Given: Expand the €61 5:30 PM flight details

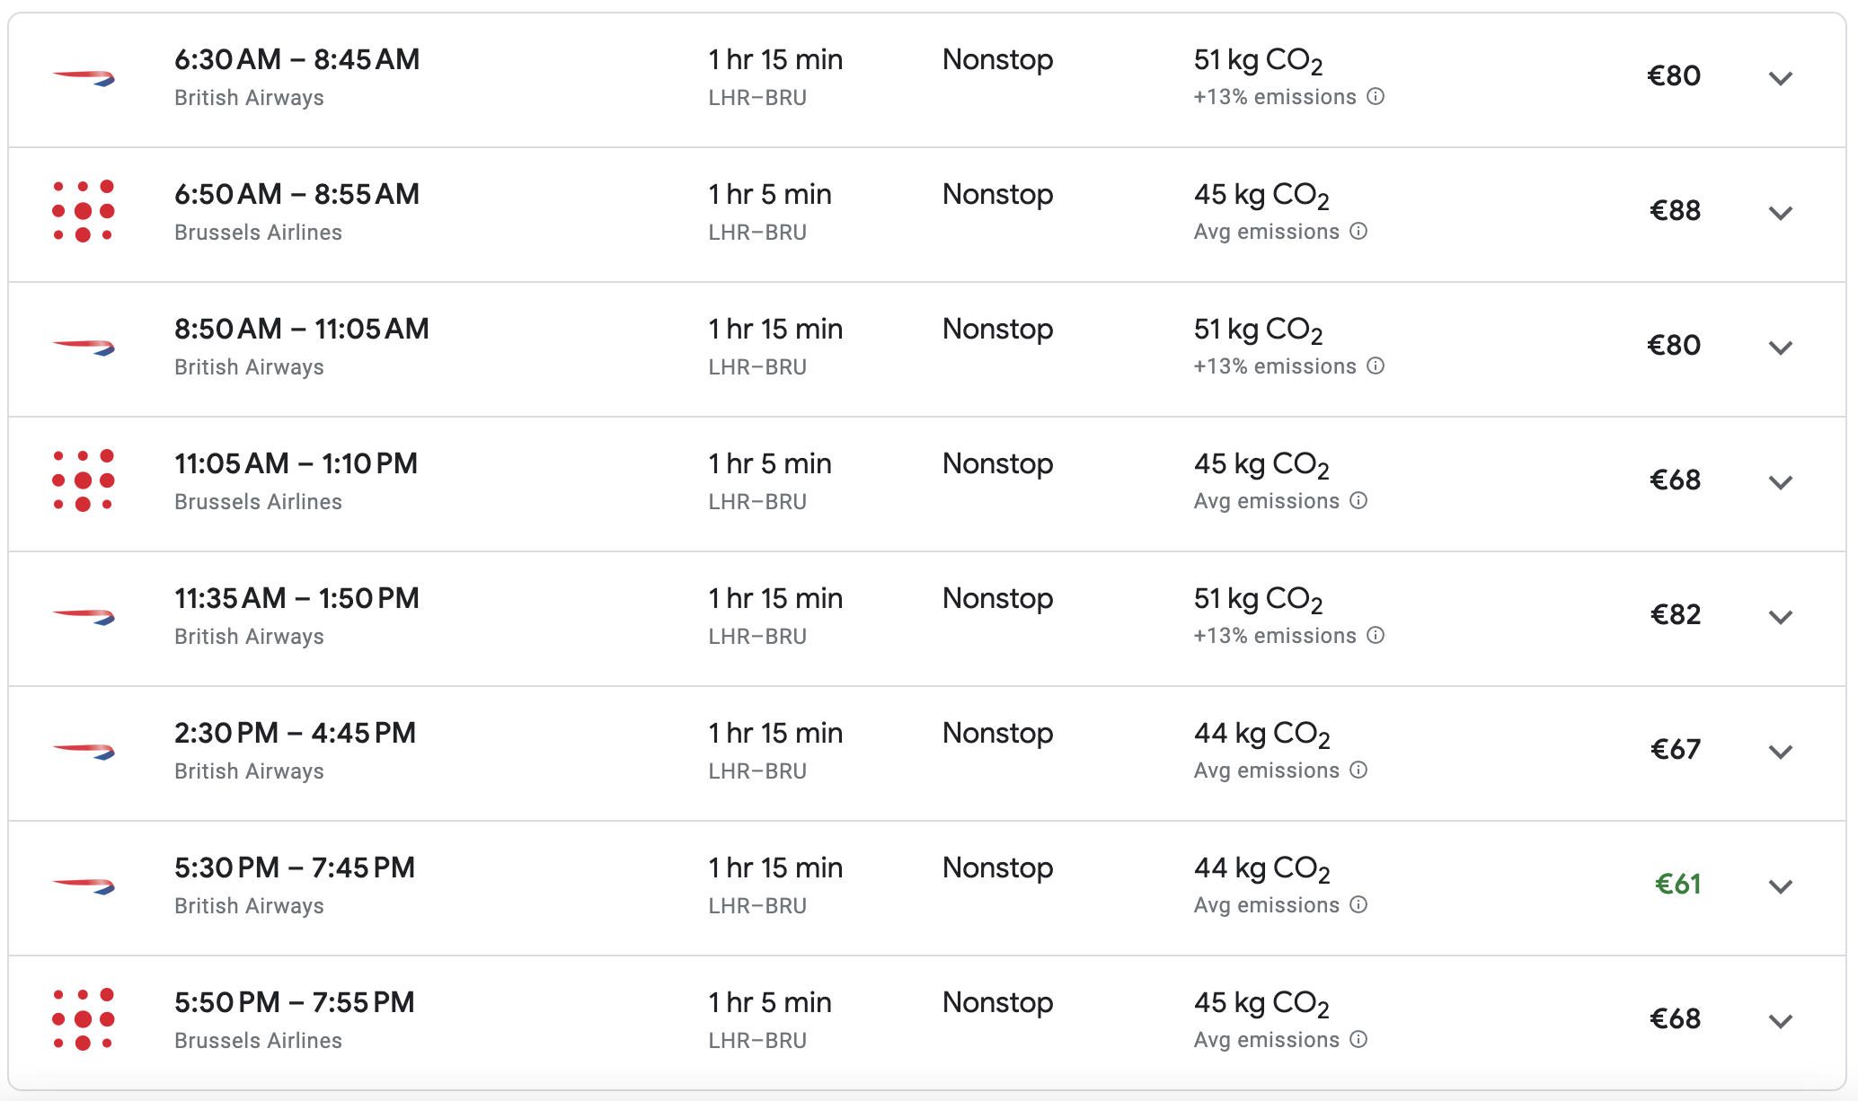Looking at the screenshot, I should point(1780,886).
